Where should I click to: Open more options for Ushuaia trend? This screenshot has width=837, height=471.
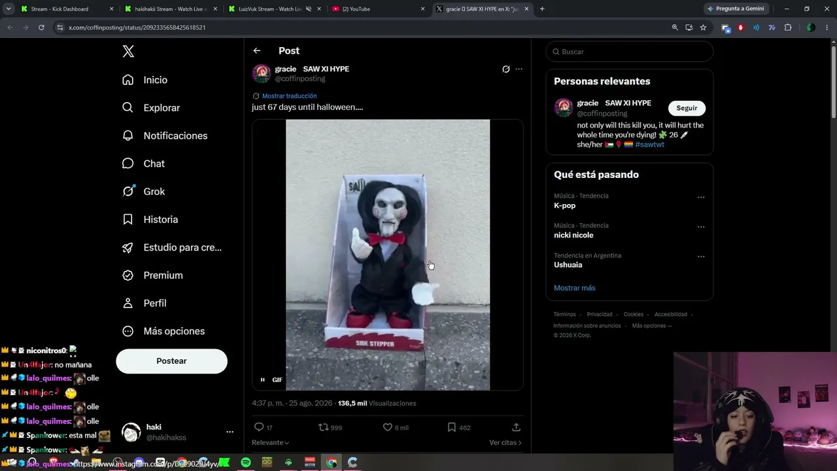coord(701,256)
